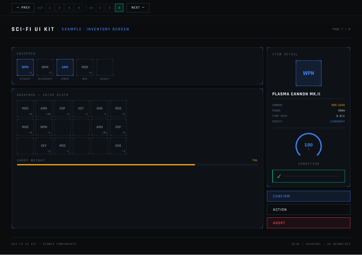Go to KIT page 2

click(x=60, y=8)
